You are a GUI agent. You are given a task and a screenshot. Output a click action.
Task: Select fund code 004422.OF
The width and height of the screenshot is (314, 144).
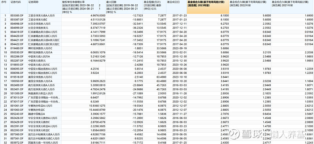(x=17, y=44)
